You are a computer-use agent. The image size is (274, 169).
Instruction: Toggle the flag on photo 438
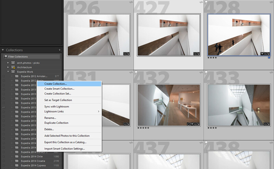(x=206, y=142)
